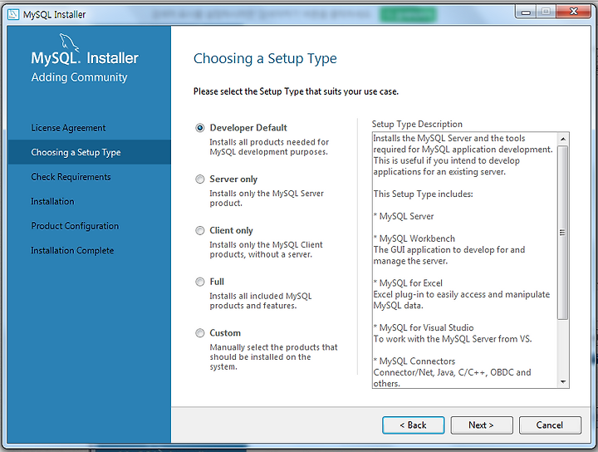Pick the Full setup type radio
598x452 pixels.
point(200,282)
